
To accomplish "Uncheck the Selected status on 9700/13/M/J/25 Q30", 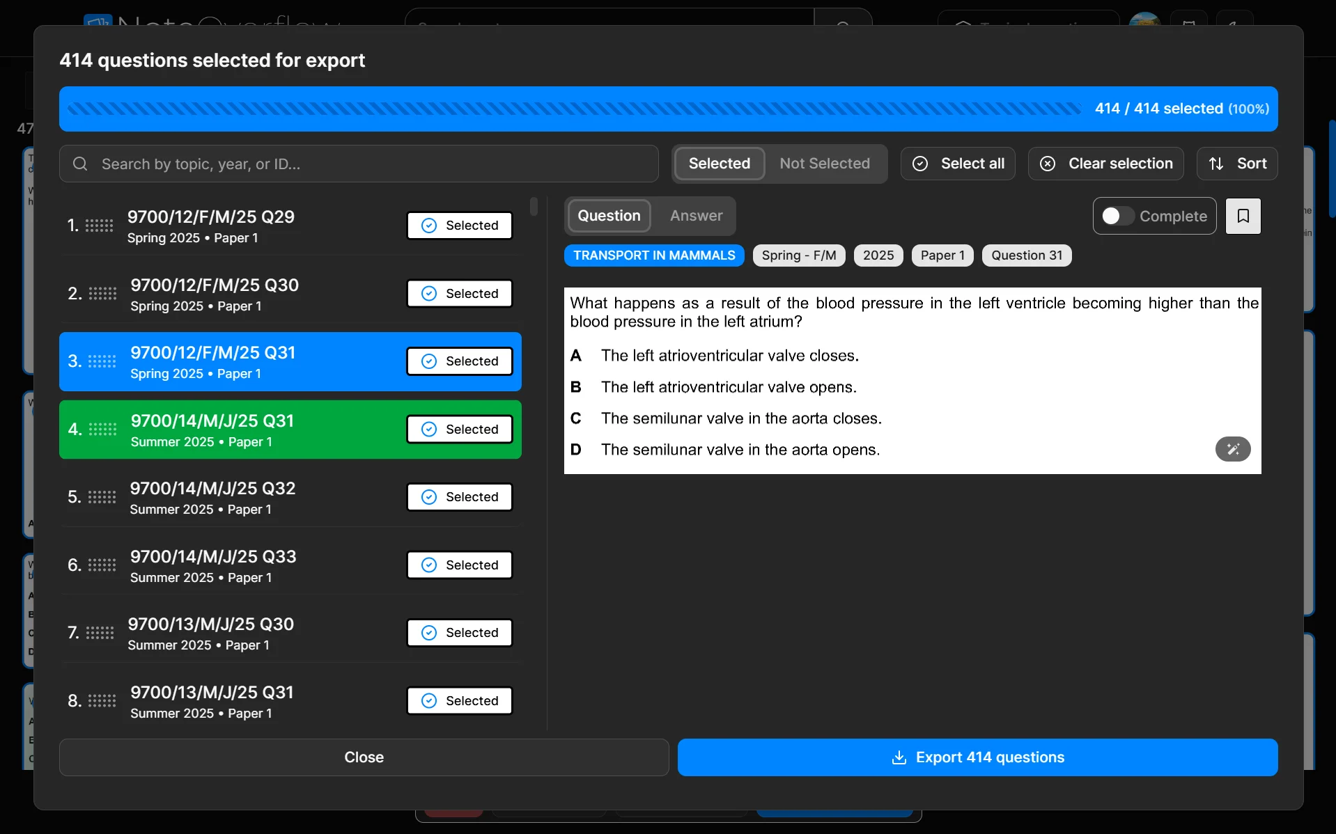I will click(459, 632).
